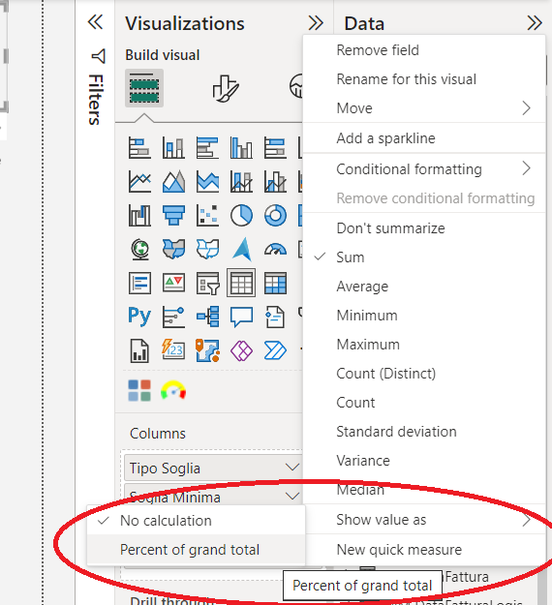Select Average aggregation
552x605 pixels.
(x=424, y=287)
